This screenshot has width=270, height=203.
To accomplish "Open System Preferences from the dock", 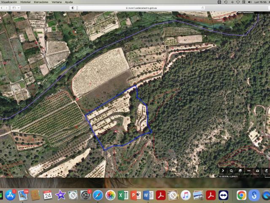I will [85, 195].
